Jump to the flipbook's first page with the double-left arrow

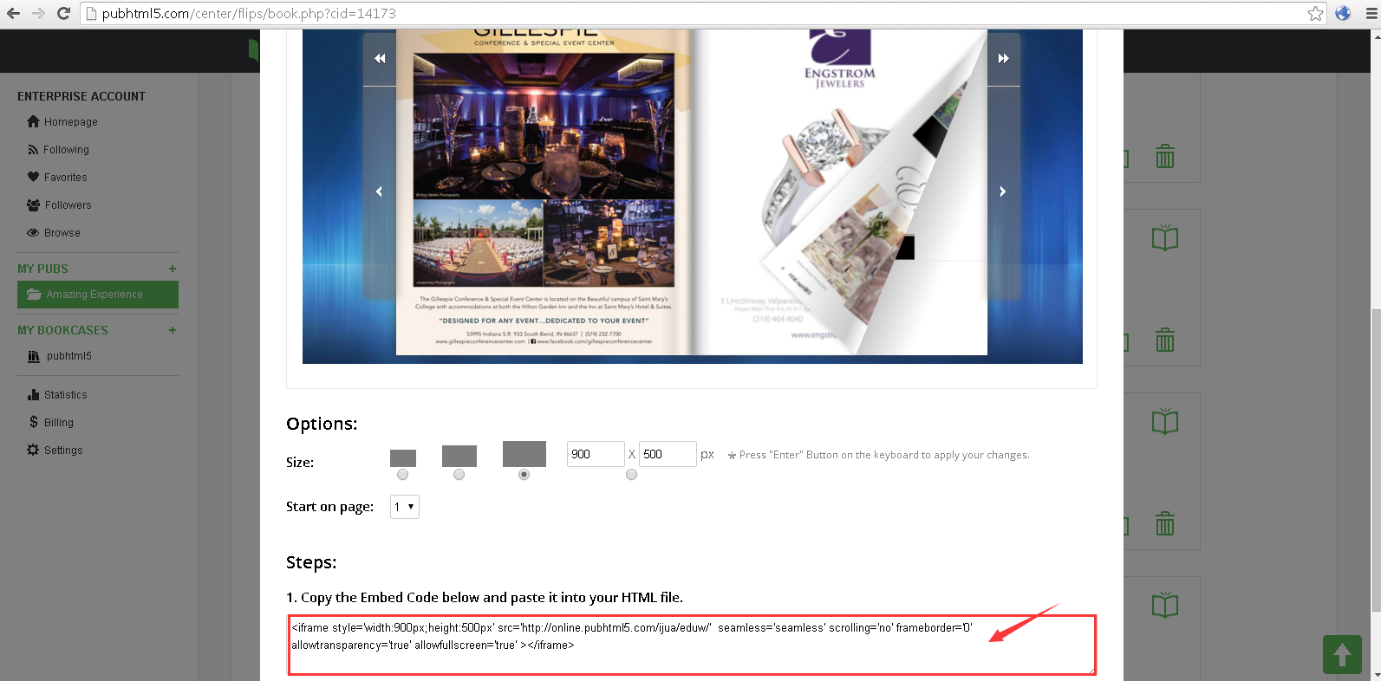pos(380,58)
